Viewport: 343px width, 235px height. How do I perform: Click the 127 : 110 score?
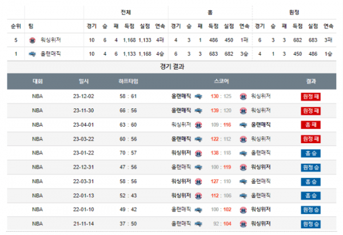pyautogui.click(x=221, y=181)
